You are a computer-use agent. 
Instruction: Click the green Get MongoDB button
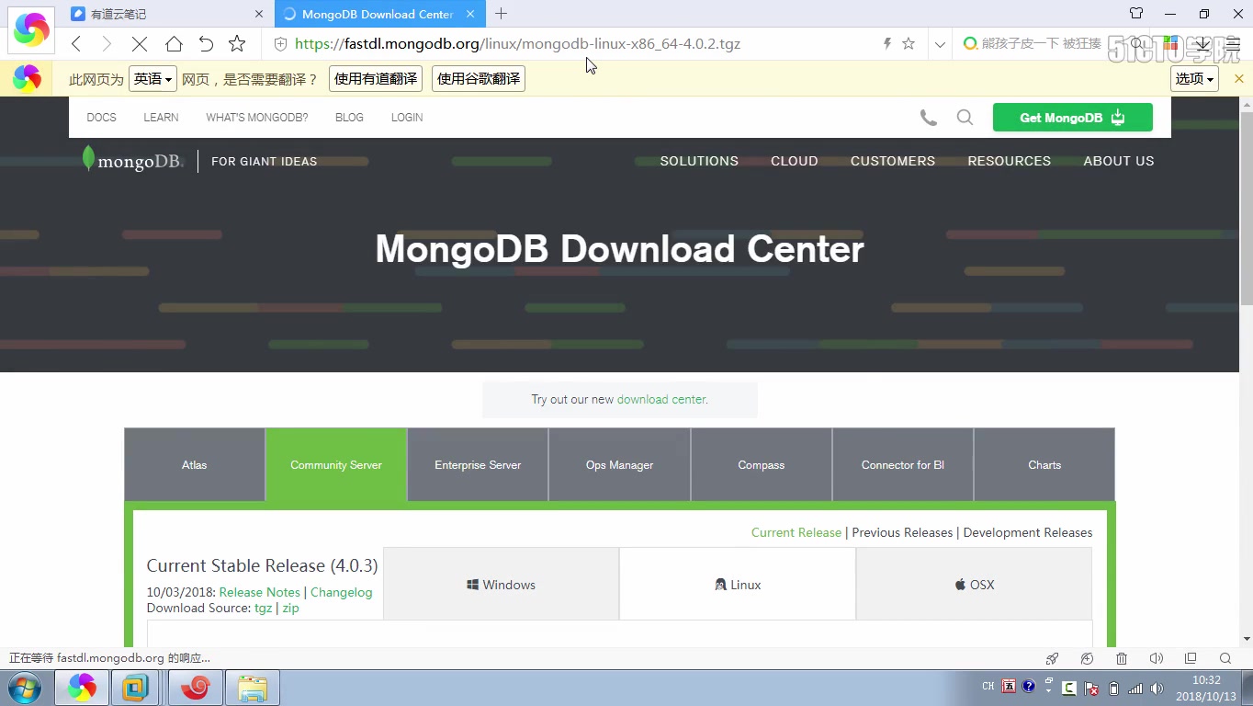(1071, 118)
